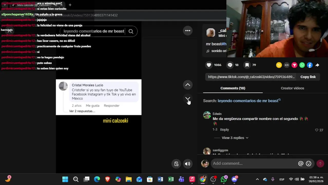Open File Explorer from taskbar
Screen dimensions: 328x185
tap(129, 179)
